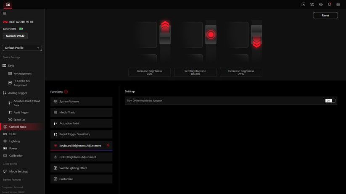Image resolution: width=346 pixels, height=194 pixels.
Task: Click the System Volume speaker icon
Action: [x=55, y=101]
